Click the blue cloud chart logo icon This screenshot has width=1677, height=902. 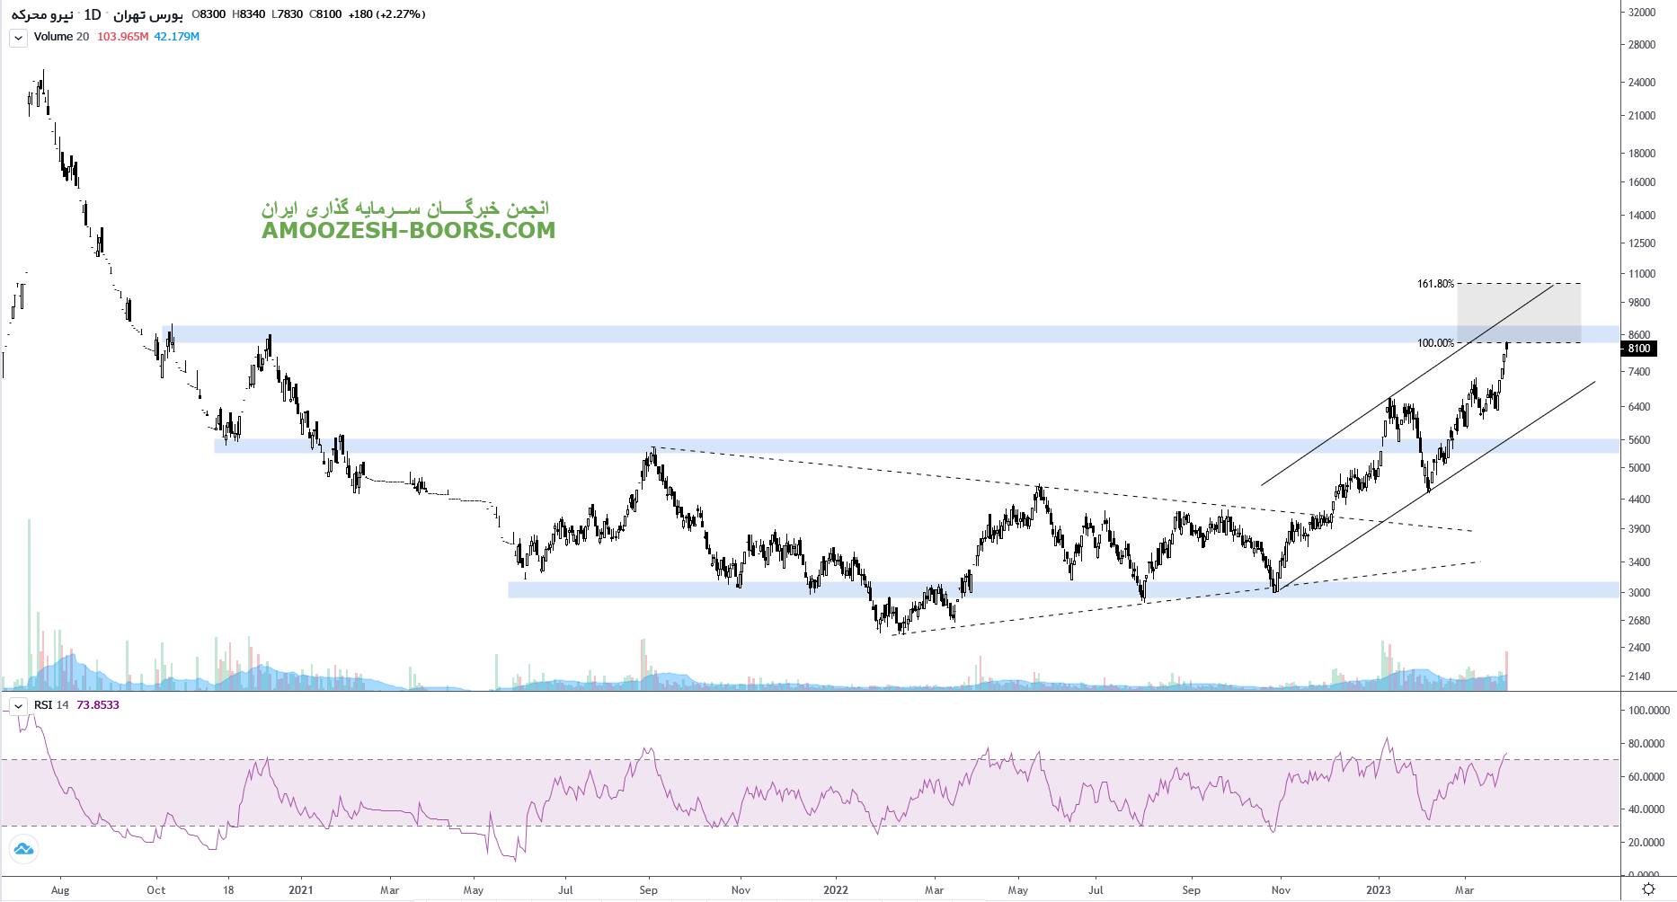[23, 848]
